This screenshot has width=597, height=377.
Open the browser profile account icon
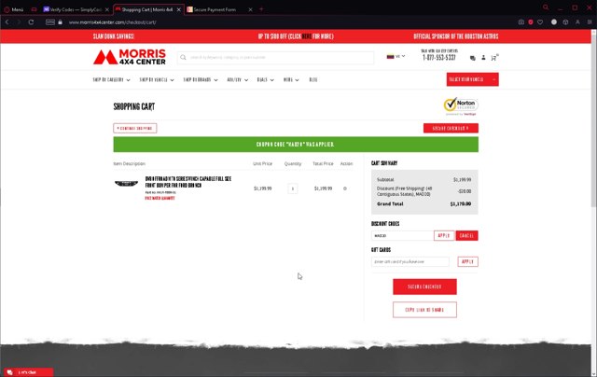tap(577, 22)
